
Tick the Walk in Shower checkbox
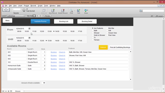pos(93,35)
